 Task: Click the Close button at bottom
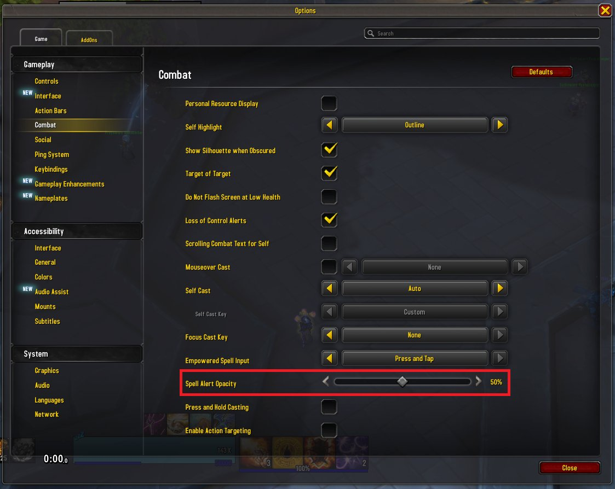(570, 468)
